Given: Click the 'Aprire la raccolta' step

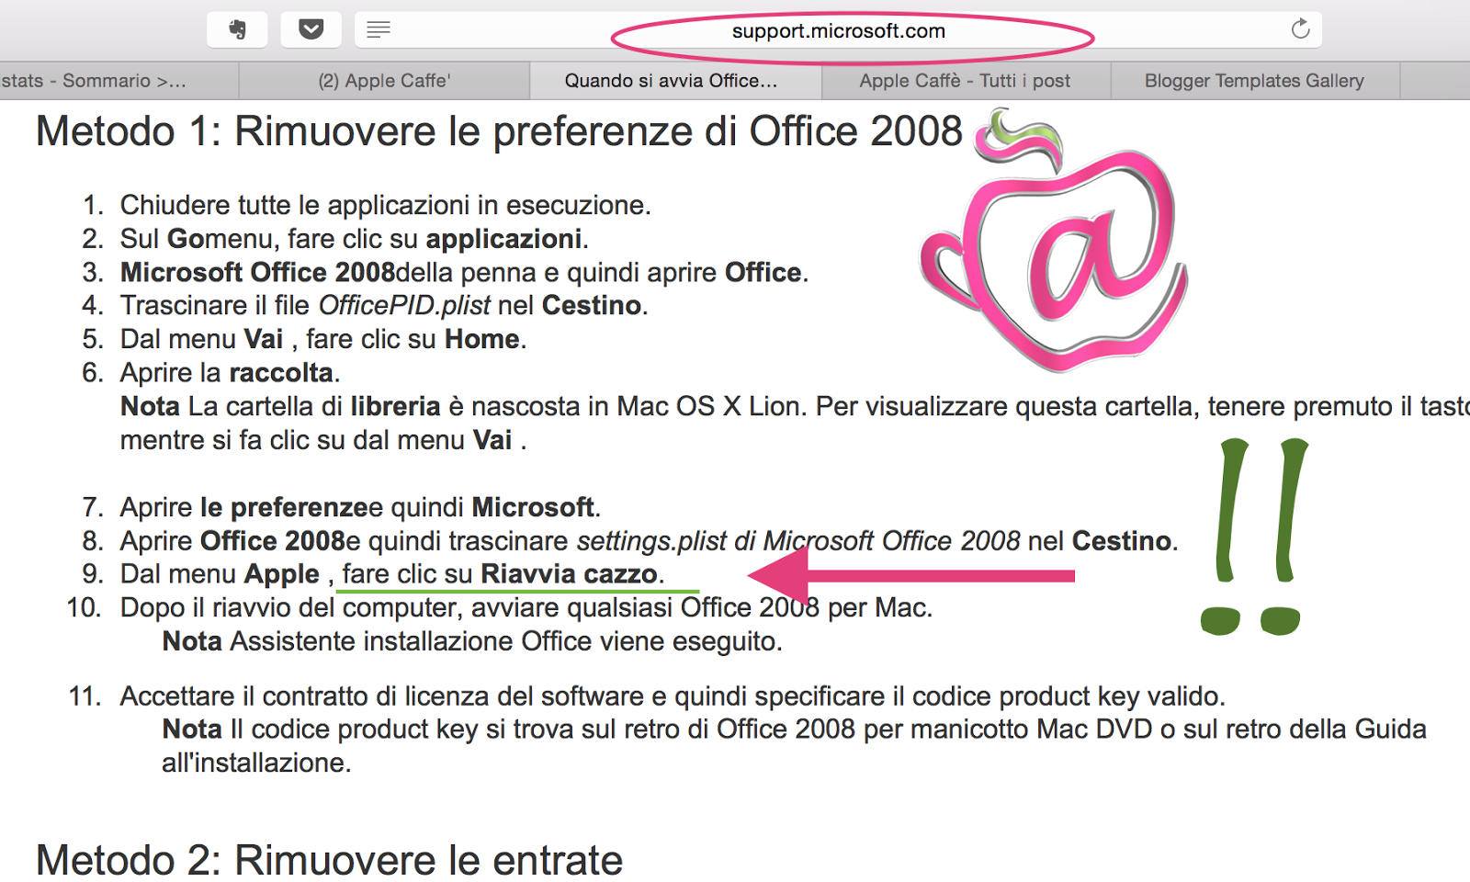Looking at the screenshot, I should point(230,373).
